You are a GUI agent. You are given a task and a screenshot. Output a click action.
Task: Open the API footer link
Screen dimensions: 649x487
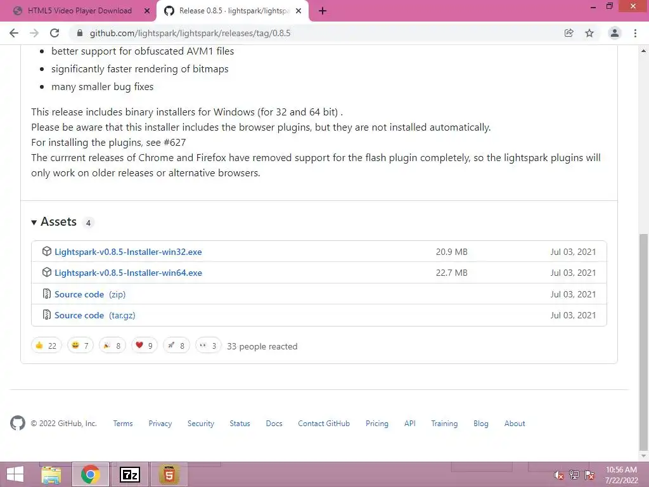[410, 424]
